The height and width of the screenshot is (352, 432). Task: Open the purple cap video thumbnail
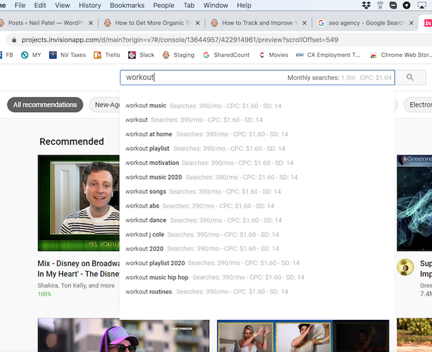[x=123, y=336]
